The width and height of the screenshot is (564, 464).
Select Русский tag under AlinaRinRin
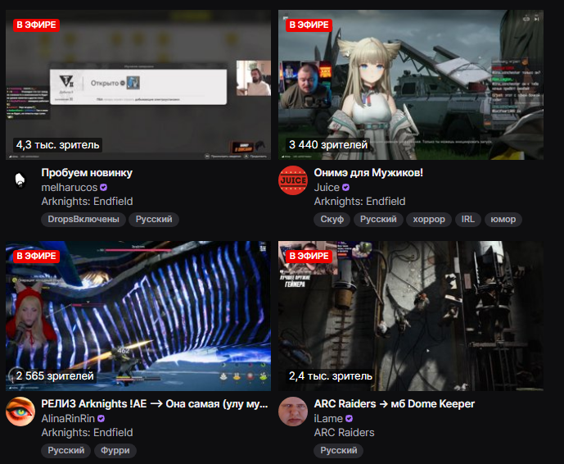click(66, 451)
